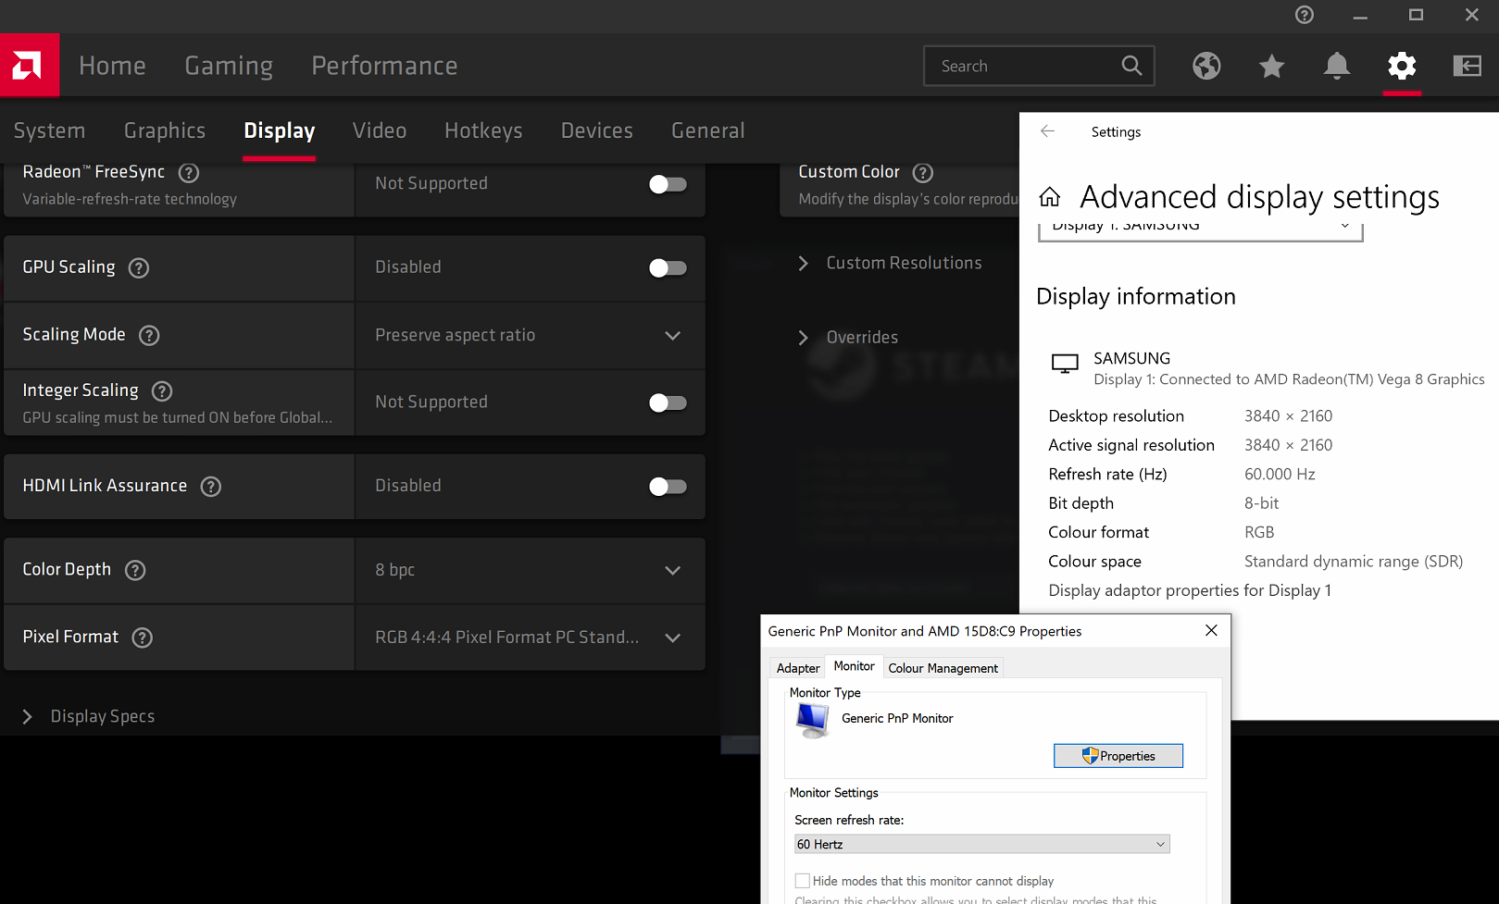
Task: Expand Overrides section
Action: tap(848, 338)
